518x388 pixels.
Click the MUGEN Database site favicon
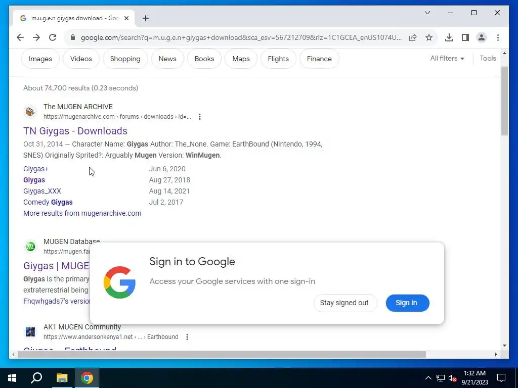[x=30, y=247]
